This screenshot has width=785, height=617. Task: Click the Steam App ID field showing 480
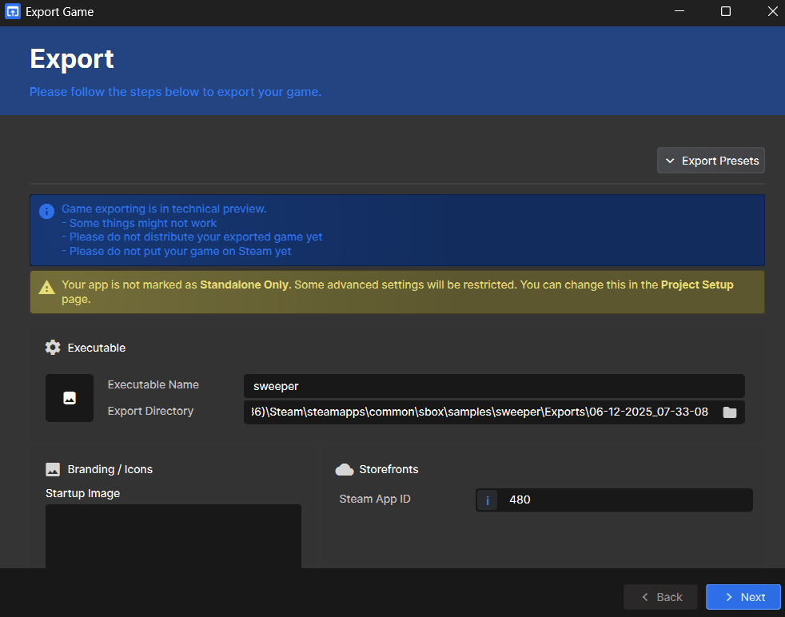(x=614, y=500)
